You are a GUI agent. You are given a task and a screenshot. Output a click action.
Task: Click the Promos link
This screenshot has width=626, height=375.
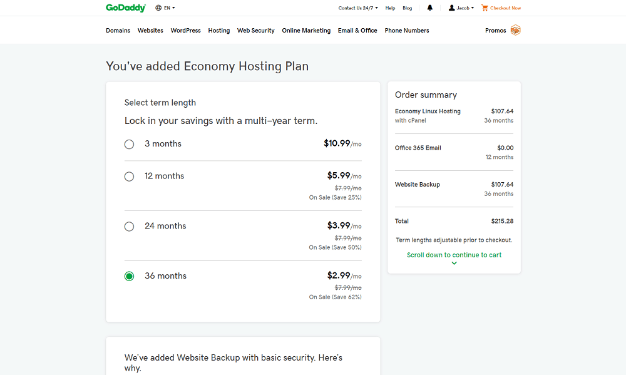tap(495, 30)
